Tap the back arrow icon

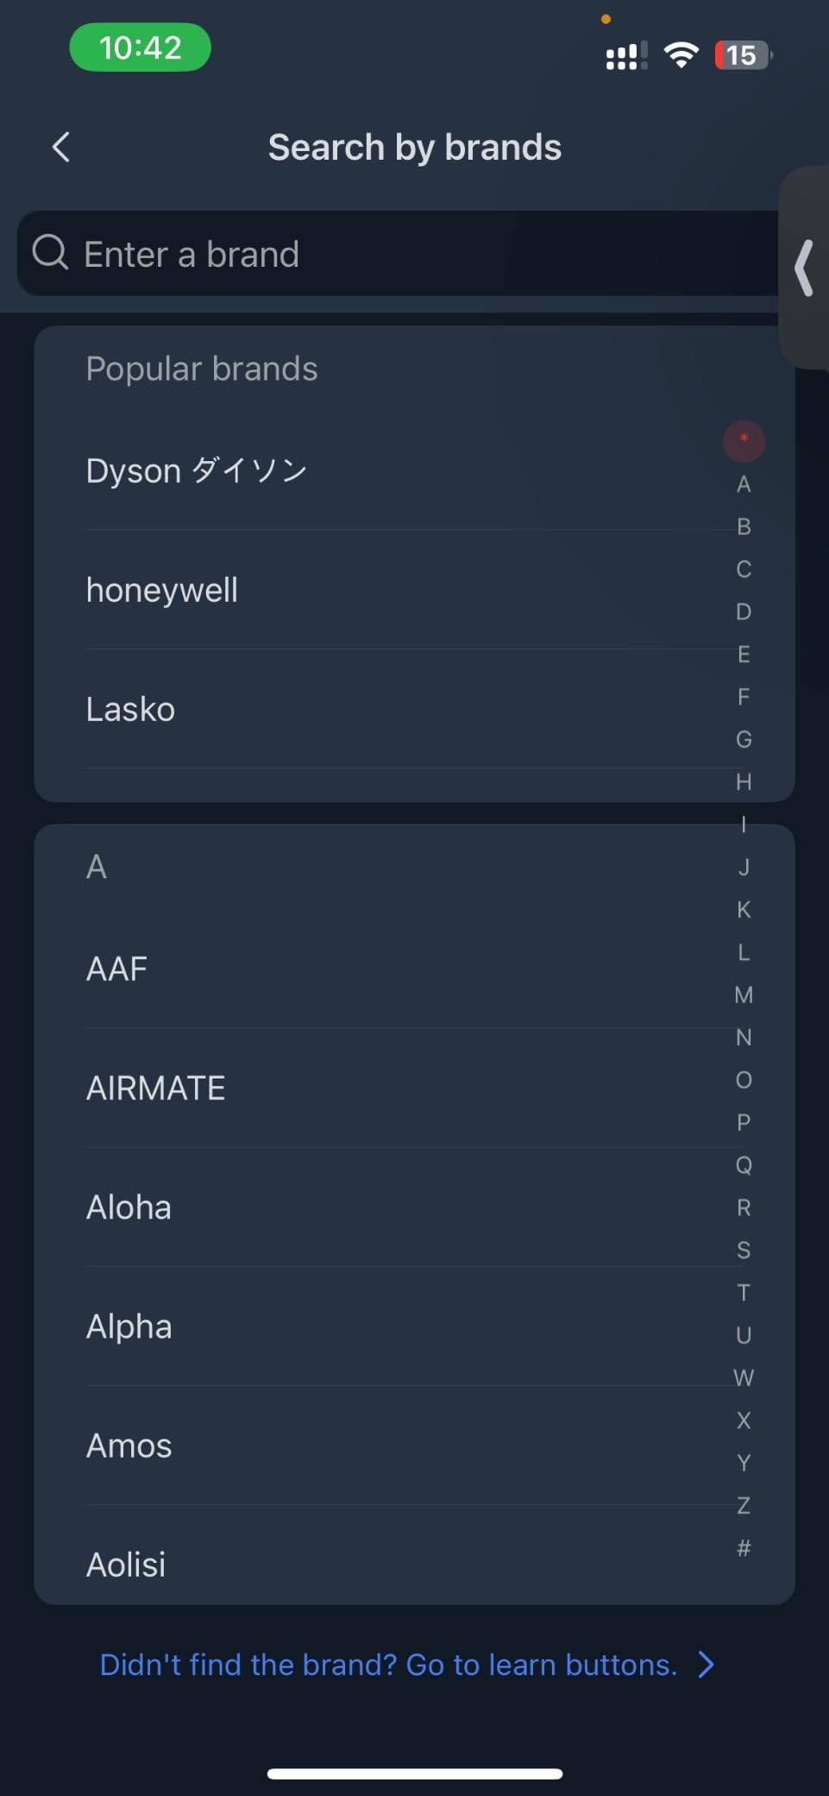coord(60,147)
